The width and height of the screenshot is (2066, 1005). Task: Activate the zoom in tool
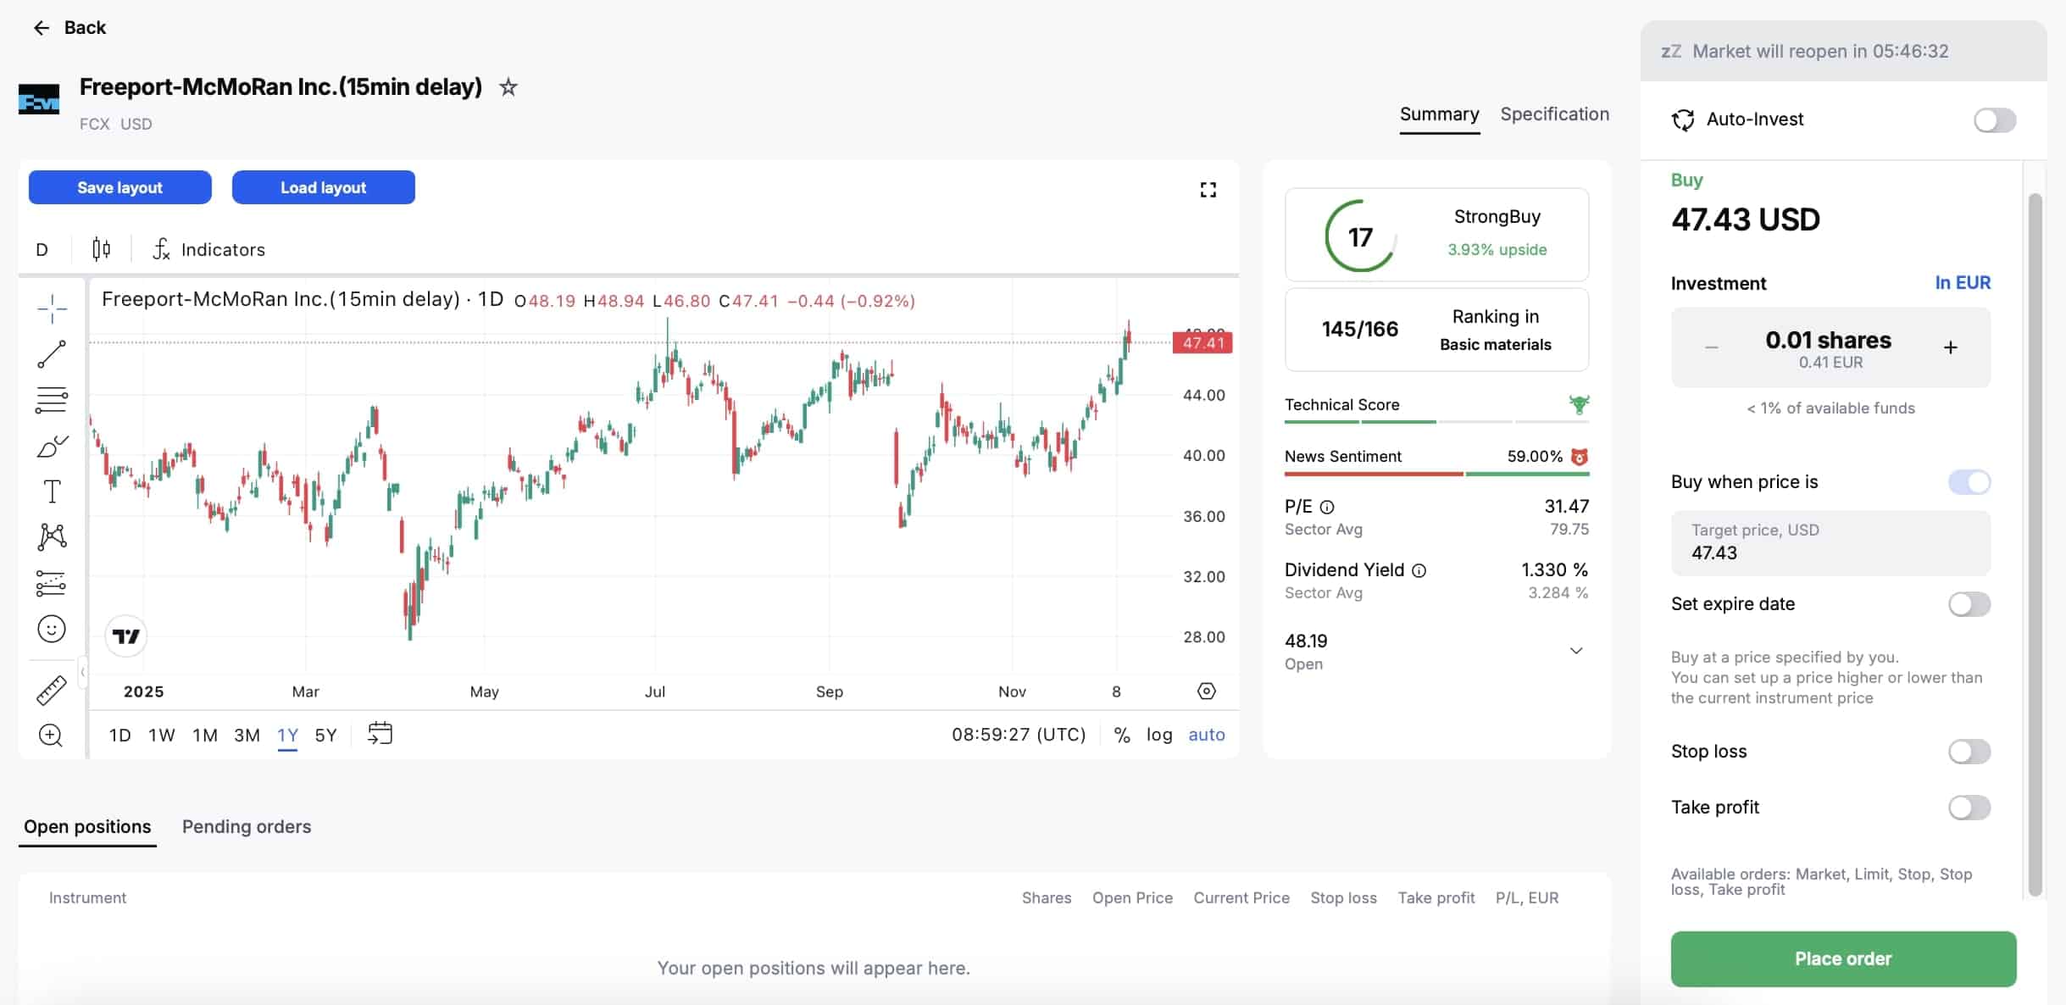point(51,736)
